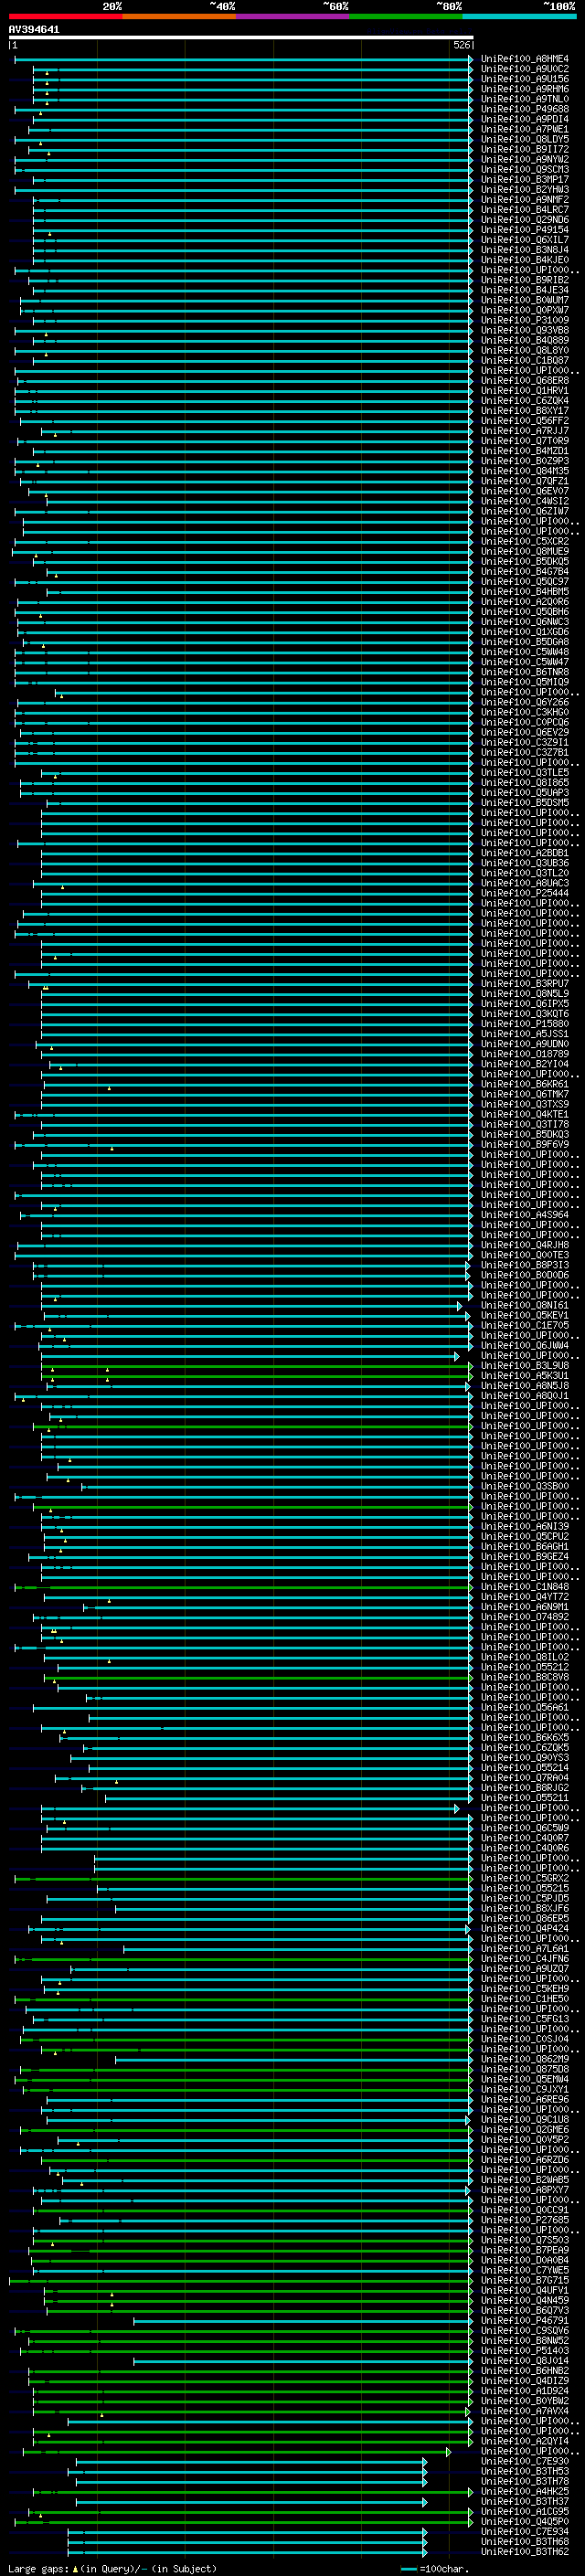This screenshot has height=2576, width=585.
Task: Select the AV394641 query label
Action: pos(34,30)
